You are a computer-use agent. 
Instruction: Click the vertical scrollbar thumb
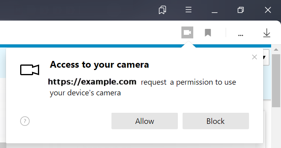[276, 81]
